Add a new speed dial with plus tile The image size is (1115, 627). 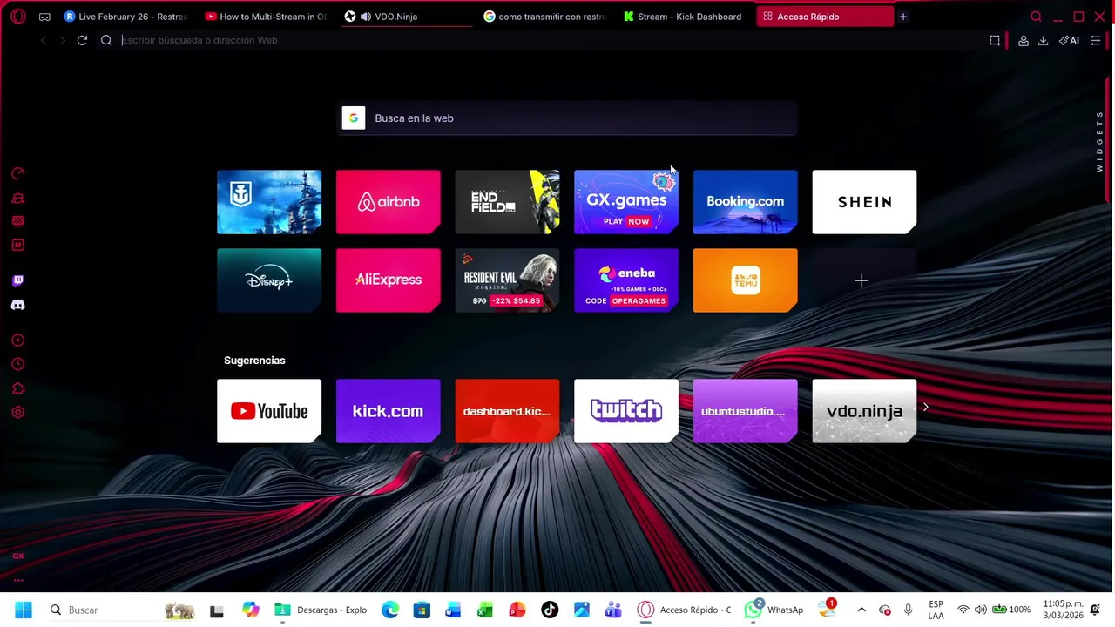[x=864, y=280]
